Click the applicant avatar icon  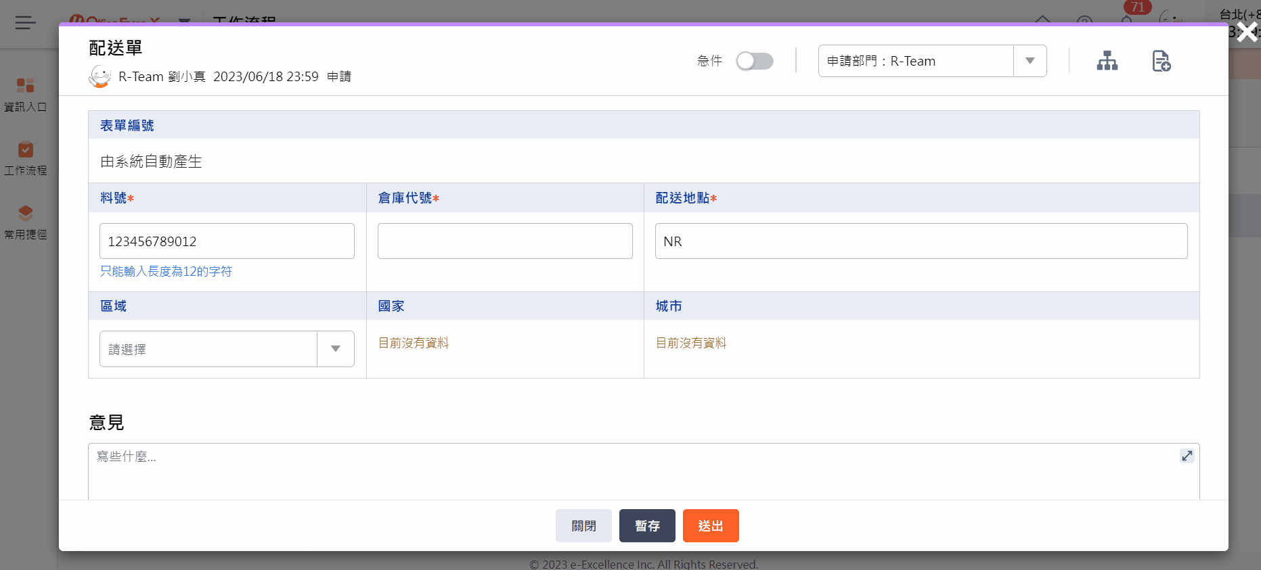(100, 76)
